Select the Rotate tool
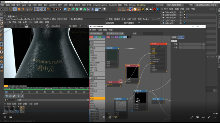The image size is (220, 123). click(x=23, y=9)
